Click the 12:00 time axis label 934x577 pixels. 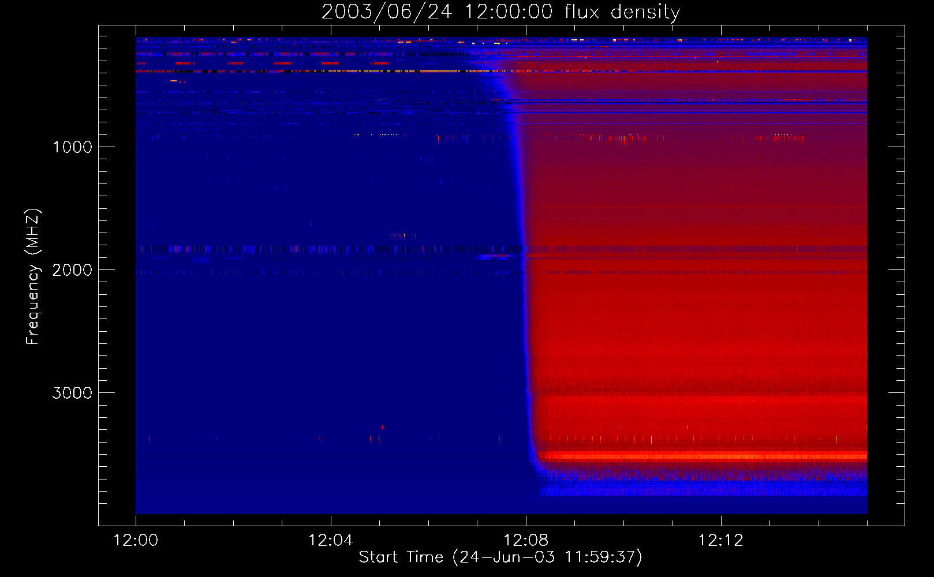click(x=136, y=541)
